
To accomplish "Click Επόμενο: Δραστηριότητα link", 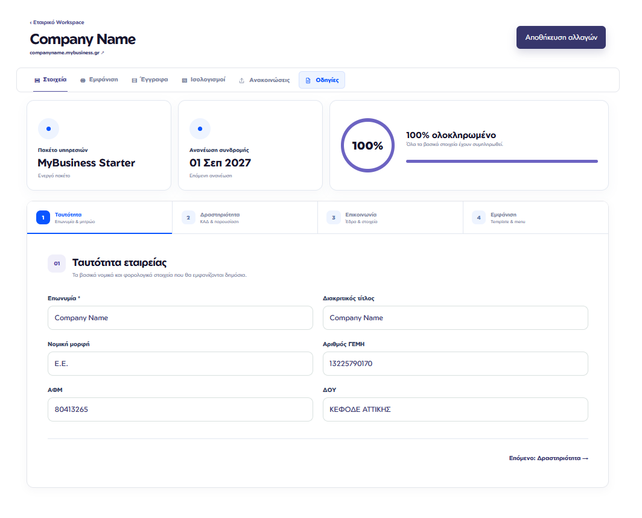I will coord(548,458).
